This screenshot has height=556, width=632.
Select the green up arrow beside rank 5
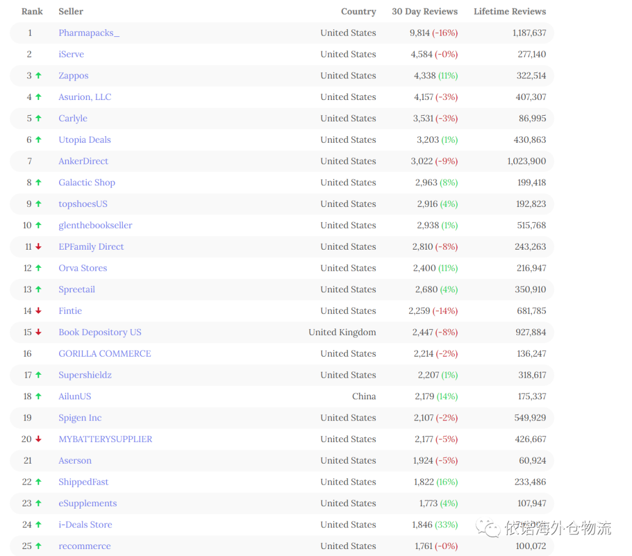(39, 118)
